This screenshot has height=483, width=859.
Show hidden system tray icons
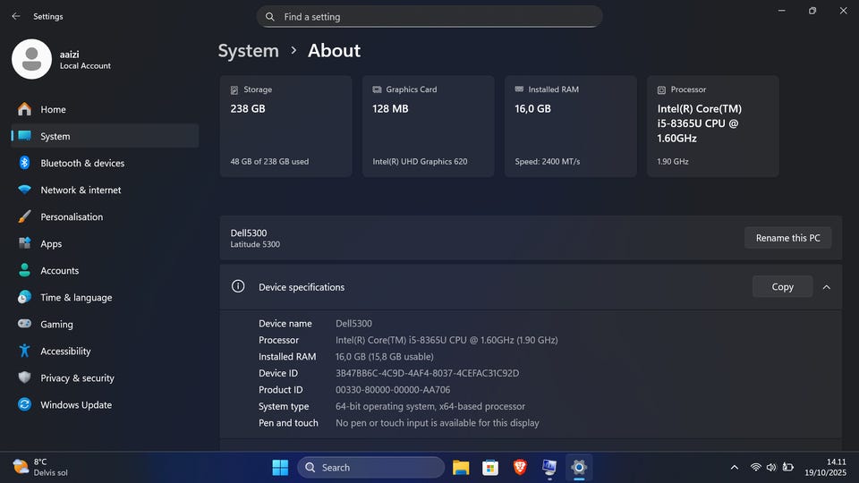pyautogui.click(x=735, y=467)
